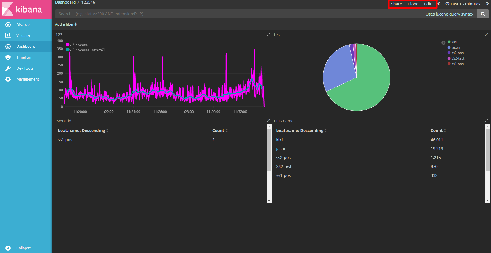Open Uses lucene query syntax link
This screenshot has height=253, width=491.
[449, 14]
